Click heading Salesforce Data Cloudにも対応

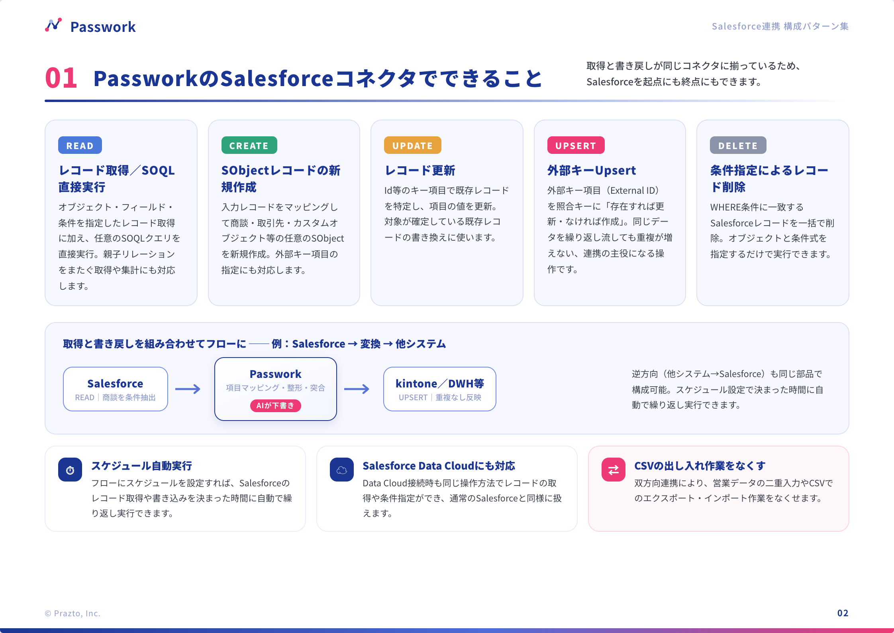[439, 466]
